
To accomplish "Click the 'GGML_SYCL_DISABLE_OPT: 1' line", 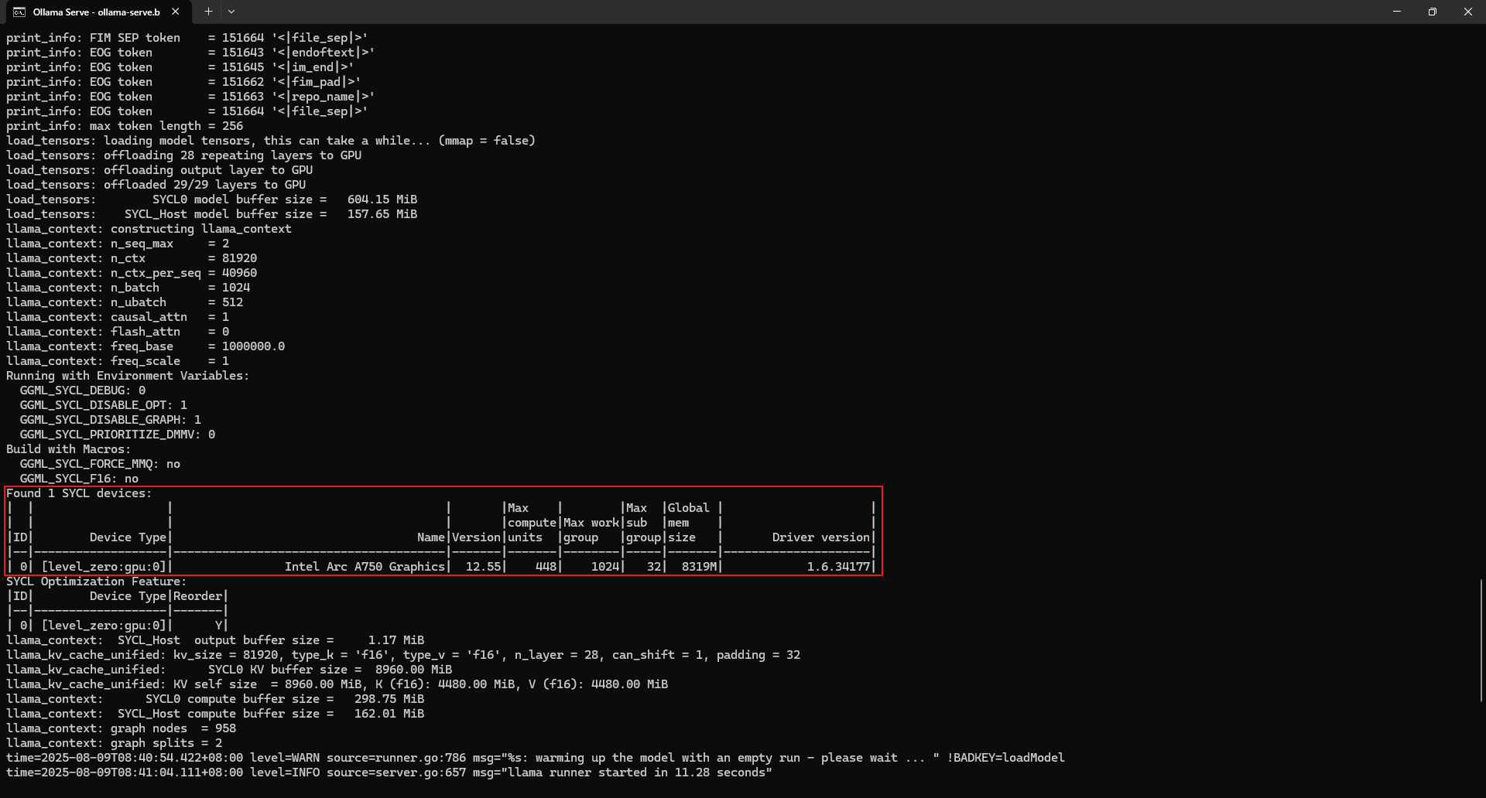I will pos(103,405).
